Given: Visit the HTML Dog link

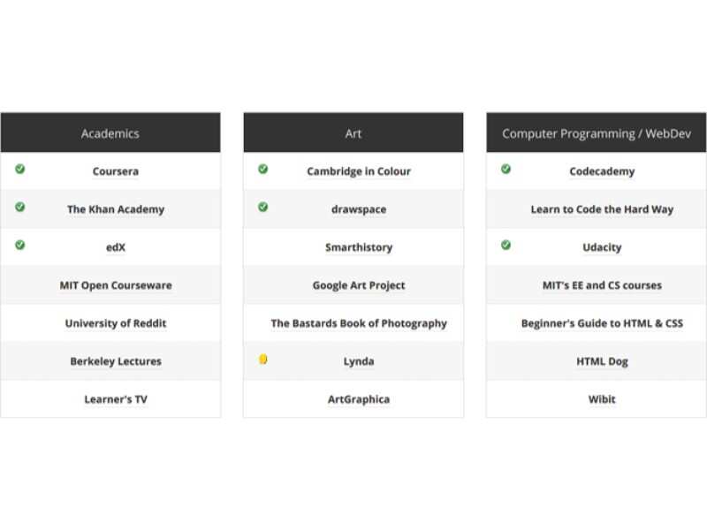Looking at the screenshot, I should pyautogui.click(x=602, y=361).
